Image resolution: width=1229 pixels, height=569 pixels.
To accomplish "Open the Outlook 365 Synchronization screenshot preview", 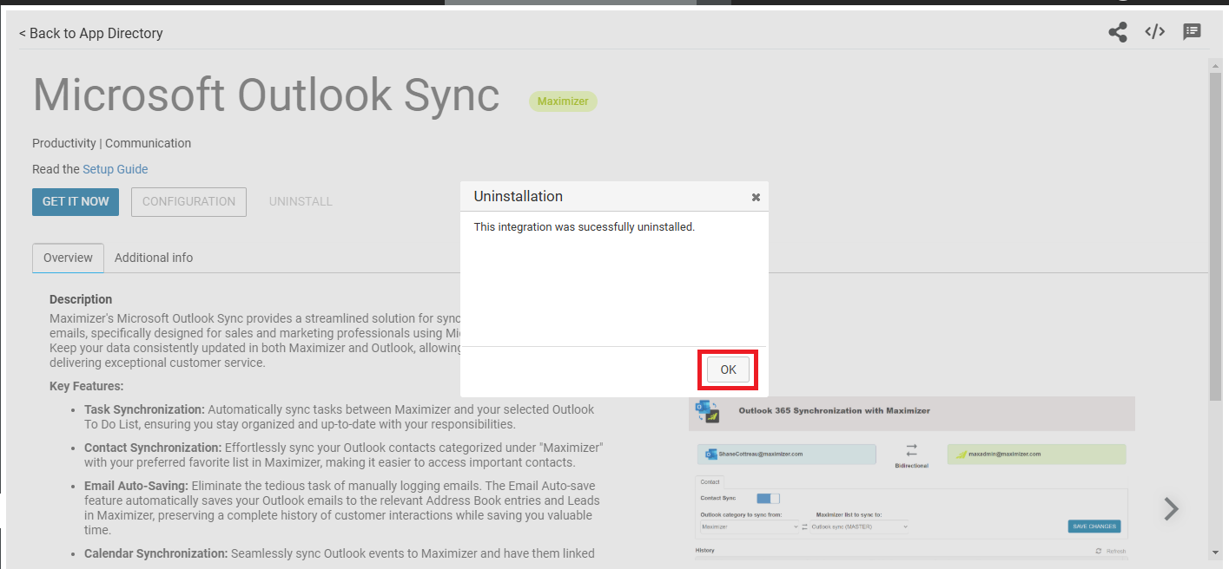I will pos(912,479).
